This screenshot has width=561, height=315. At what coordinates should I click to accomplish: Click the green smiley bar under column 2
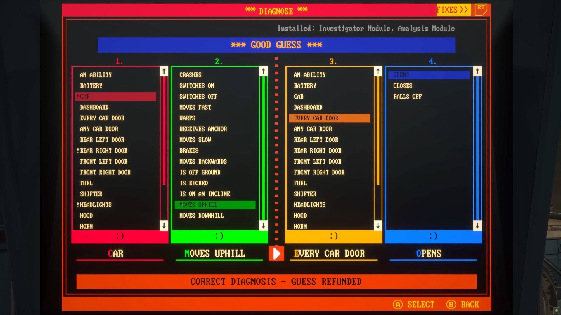[x=219, y=236]
